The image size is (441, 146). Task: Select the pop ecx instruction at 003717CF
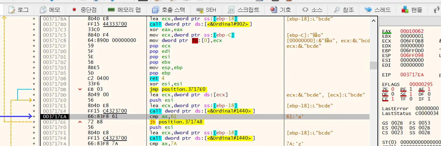click(160, 46)
